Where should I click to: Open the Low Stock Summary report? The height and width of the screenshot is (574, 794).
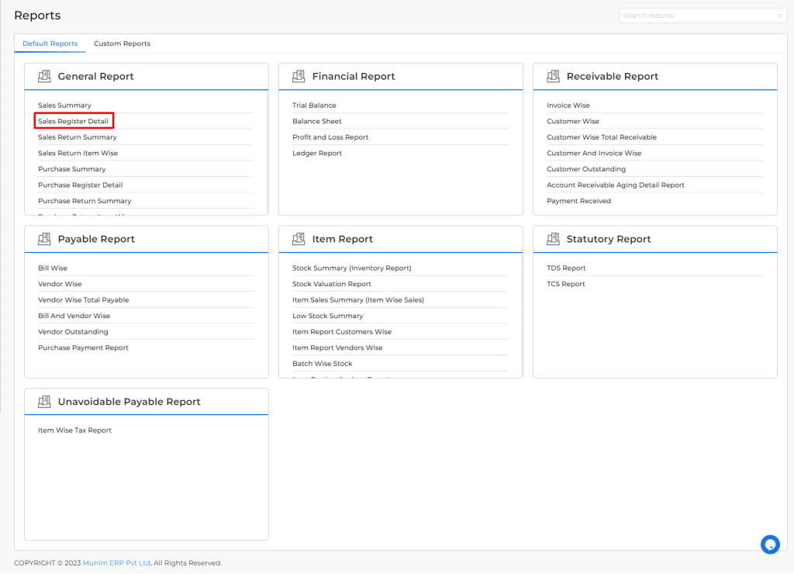point(328,316)
